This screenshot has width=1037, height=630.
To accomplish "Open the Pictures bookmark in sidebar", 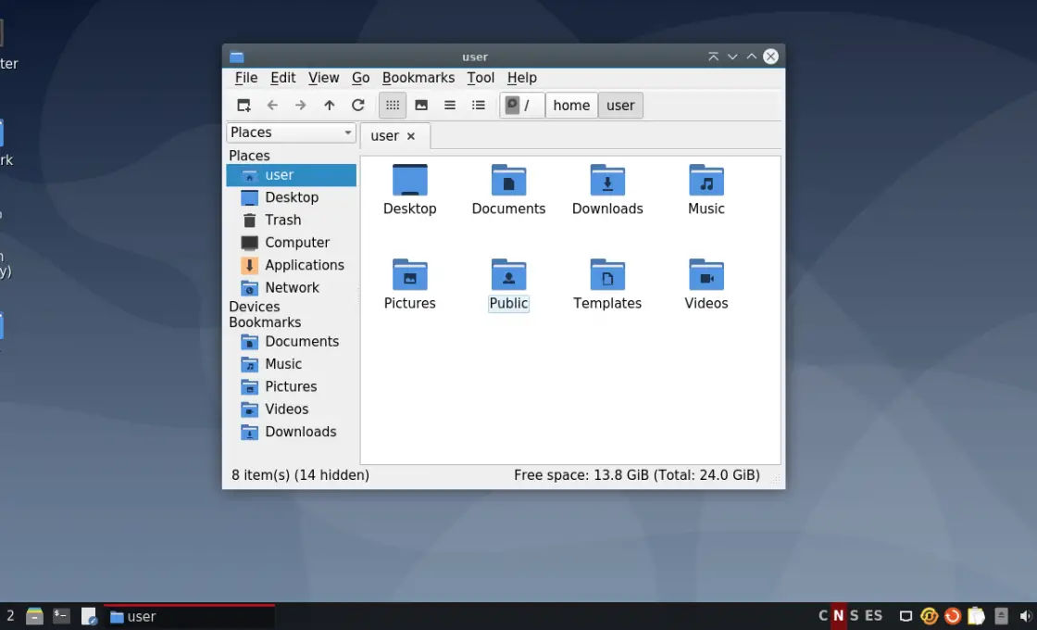I will click(291, 386).
